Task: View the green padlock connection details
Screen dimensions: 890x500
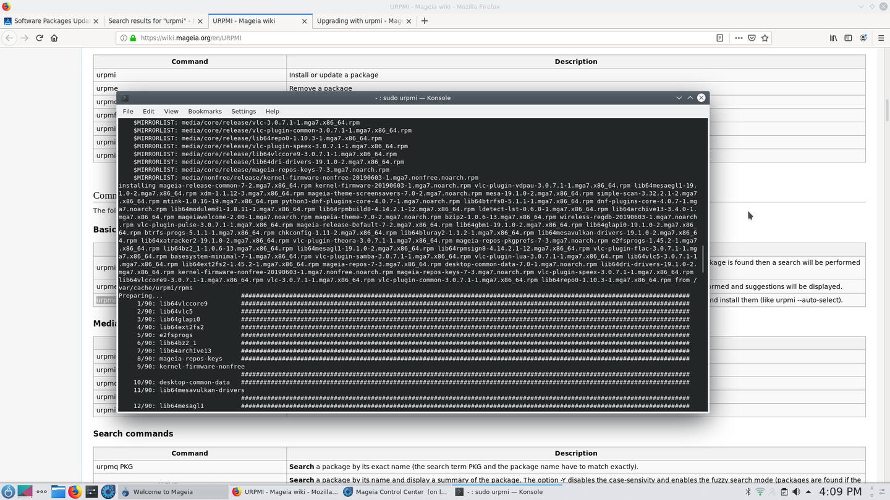Action: tap(133, 38)
